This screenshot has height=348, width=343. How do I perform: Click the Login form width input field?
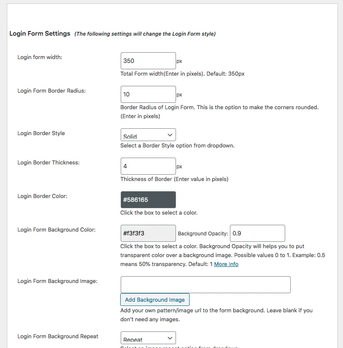pyautogui.click(x=148, y=61)
